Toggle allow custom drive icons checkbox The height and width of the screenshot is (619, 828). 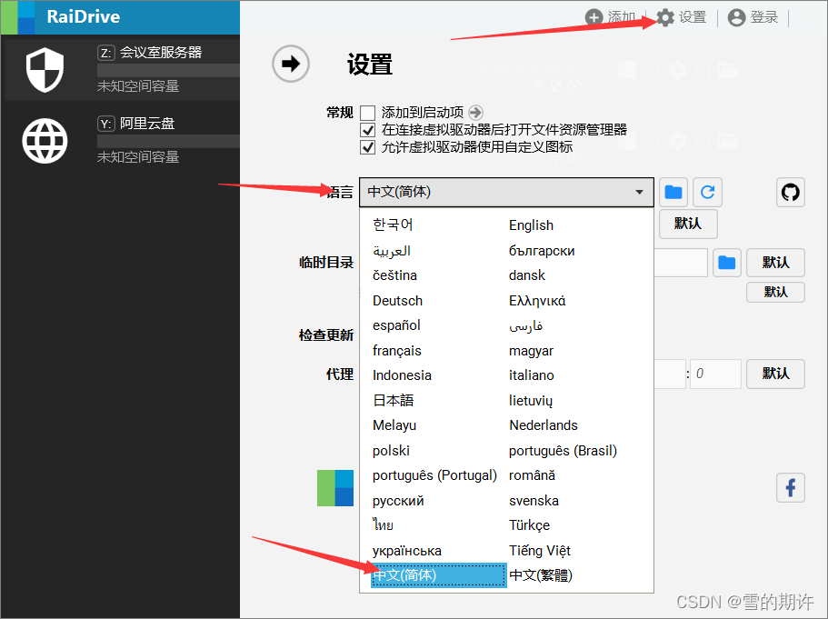(367, 147)
